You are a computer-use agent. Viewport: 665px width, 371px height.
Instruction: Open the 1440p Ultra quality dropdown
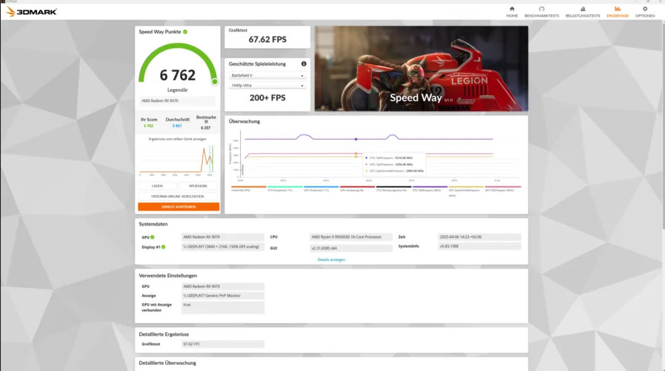coord(268,86)
